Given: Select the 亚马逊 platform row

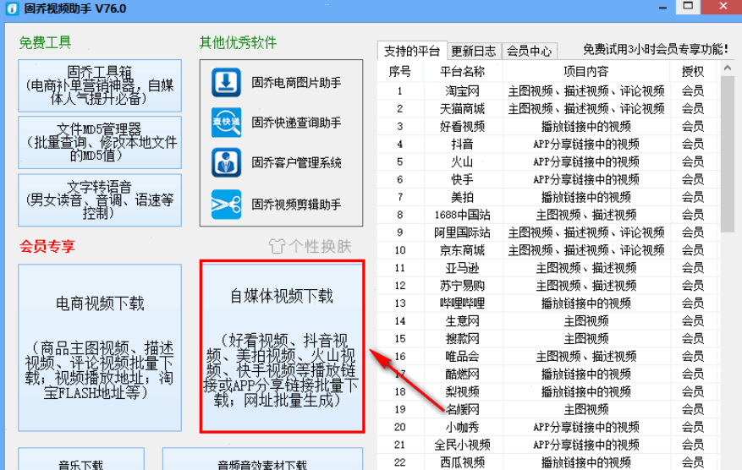Looking at the screenshot, I should (548, 268).
